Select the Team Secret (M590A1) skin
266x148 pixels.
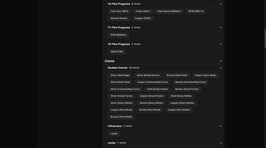tap(169, 11)
